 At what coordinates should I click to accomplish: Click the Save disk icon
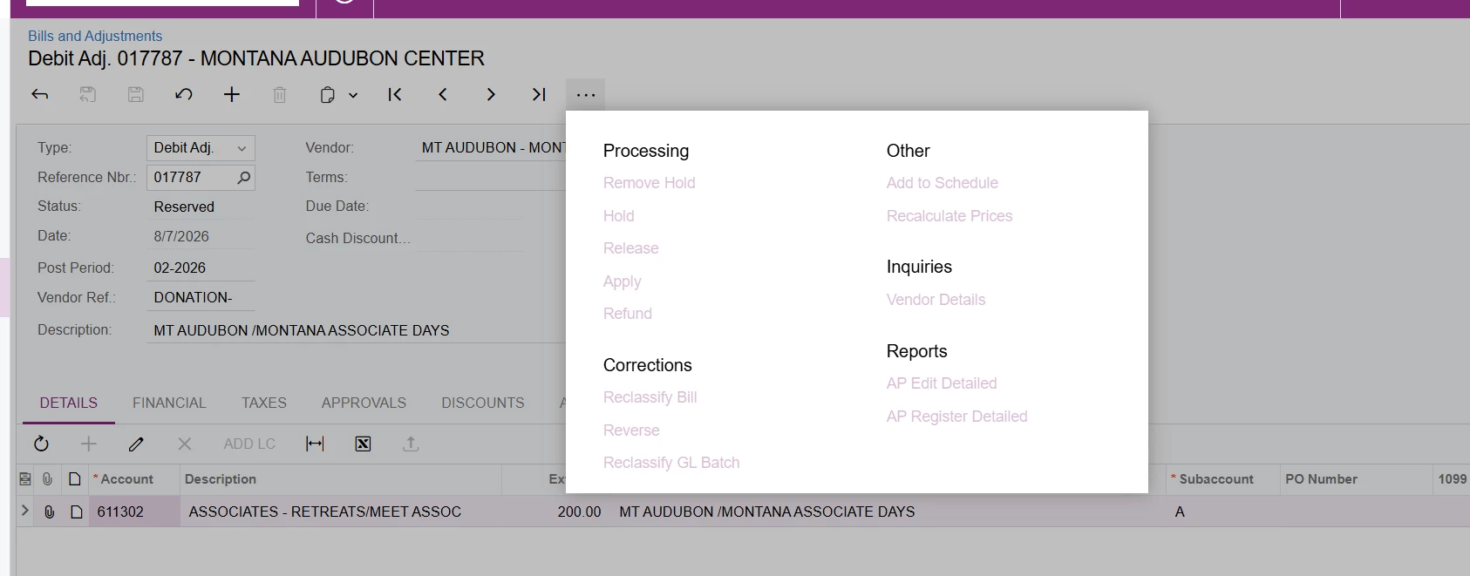point(135,94)
